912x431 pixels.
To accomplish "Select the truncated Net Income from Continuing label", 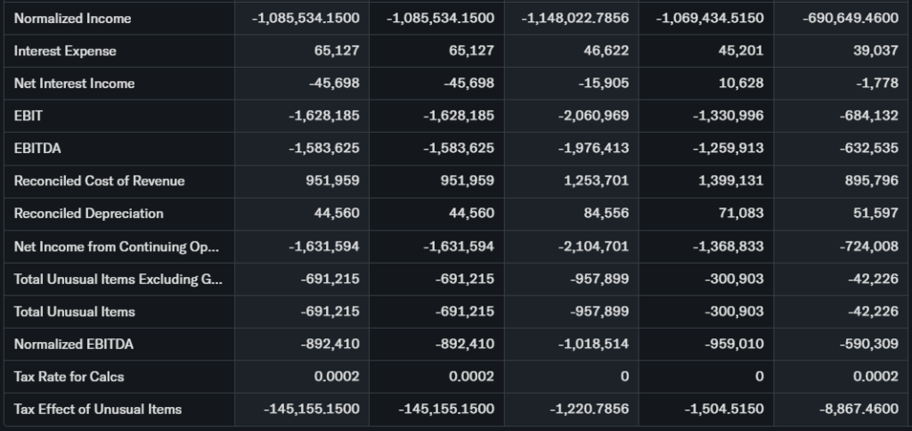I will tap(116, 247).
